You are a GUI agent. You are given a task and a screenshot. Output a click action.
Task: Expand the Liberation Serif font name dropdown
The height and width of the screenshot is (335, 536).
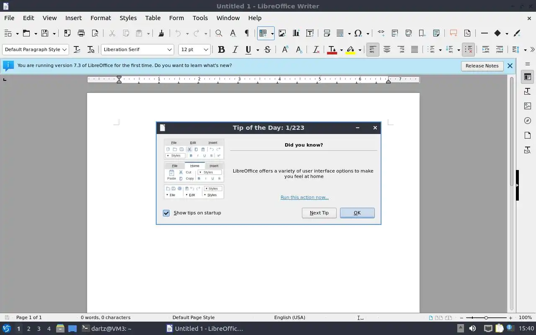point(169,49)
